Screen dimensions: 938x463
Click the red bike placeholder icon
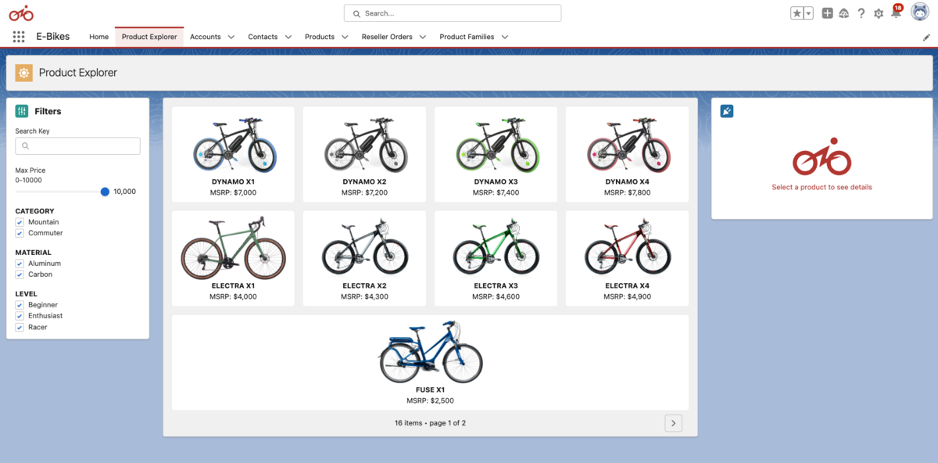coord(822,156)
